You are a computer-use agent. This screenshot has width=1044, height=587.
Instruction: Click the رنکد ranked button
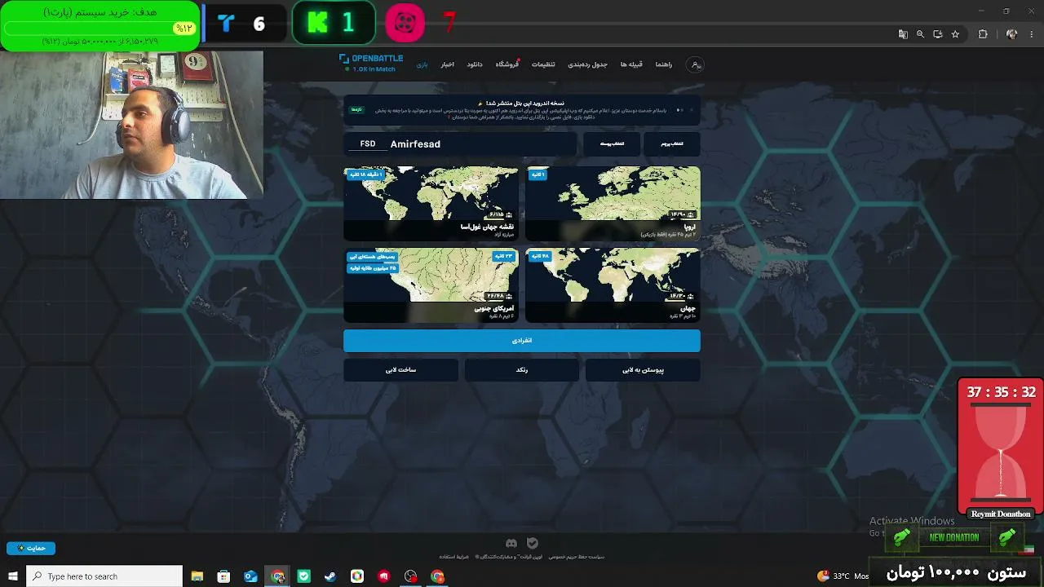(x=522, y=370)
